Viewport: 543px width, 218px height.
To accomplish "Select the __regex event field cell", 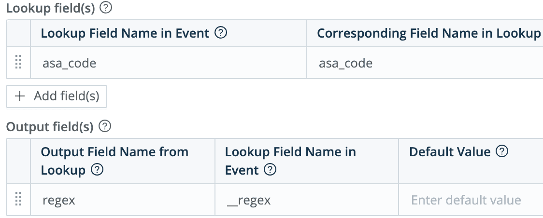I will tap(306, 200).
